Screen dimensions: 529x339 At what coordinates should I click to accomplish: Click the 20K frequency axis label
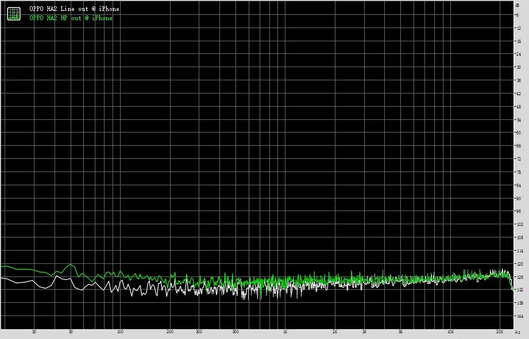(500, 332)
